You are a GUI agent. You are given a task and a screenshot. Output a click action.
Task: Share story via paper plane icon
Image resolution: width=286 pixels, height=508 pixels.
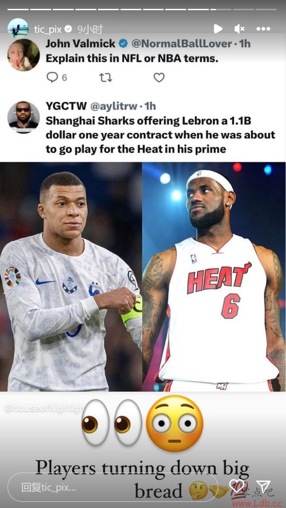coord(263,486)
